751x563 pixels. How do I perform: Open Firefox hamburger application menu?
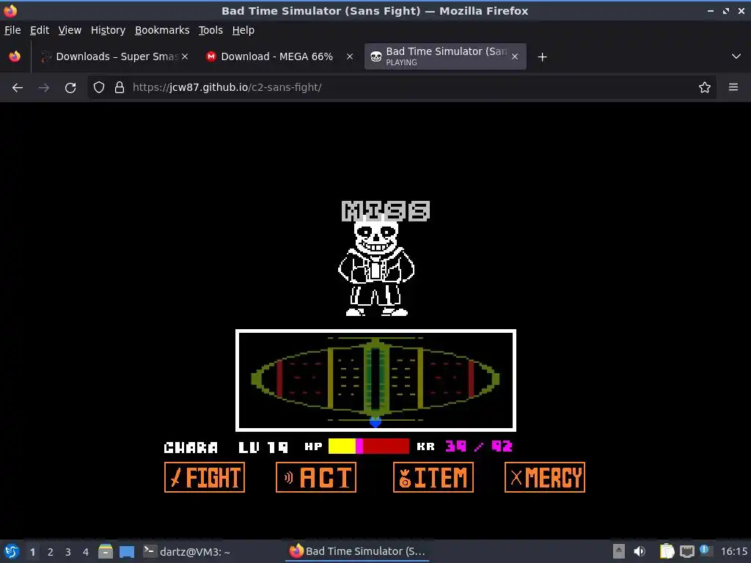pyautogui.click(x=733, y=88)
